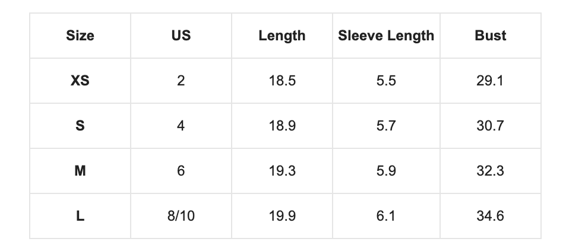
Task: Click sleeve length value 5.7
Action: coord(386,126)
